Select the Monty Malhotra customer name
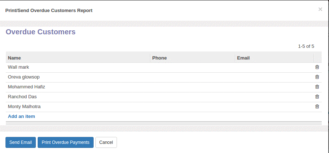The image size is (329, 153). tap(24, 107)
